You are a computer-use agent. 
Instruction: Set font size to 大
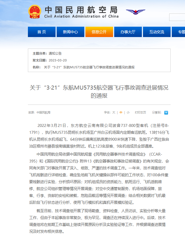click(114, 113)
